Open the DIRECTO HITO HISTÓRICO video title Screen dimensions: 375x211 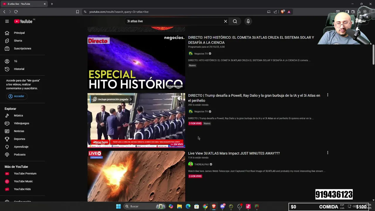pos(251,40)
